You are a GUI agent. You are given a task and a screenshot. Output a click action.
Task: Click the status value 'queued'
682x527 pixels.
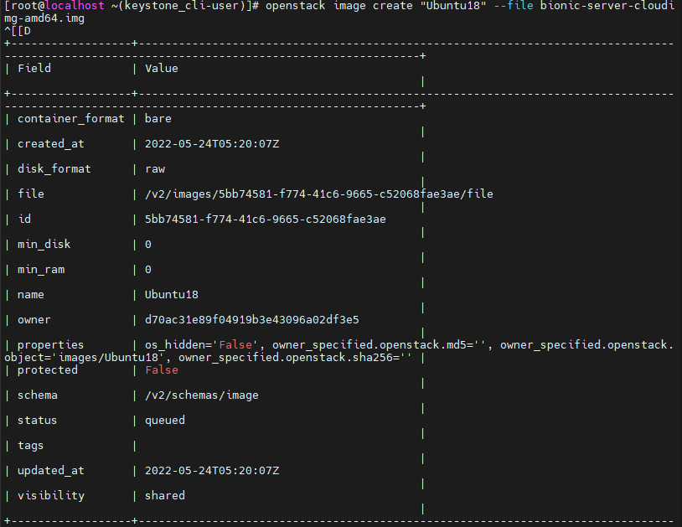[165, 421]
